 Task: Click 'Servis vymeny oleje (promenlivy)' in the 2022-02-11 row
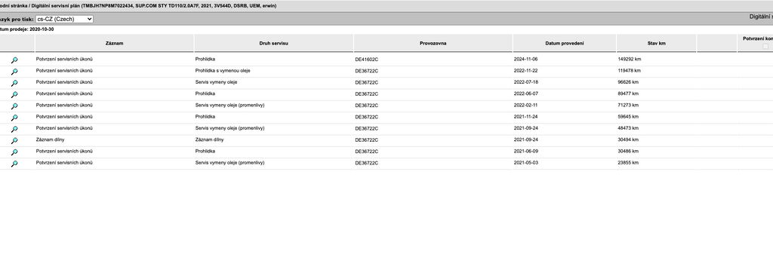pos(229,105)
